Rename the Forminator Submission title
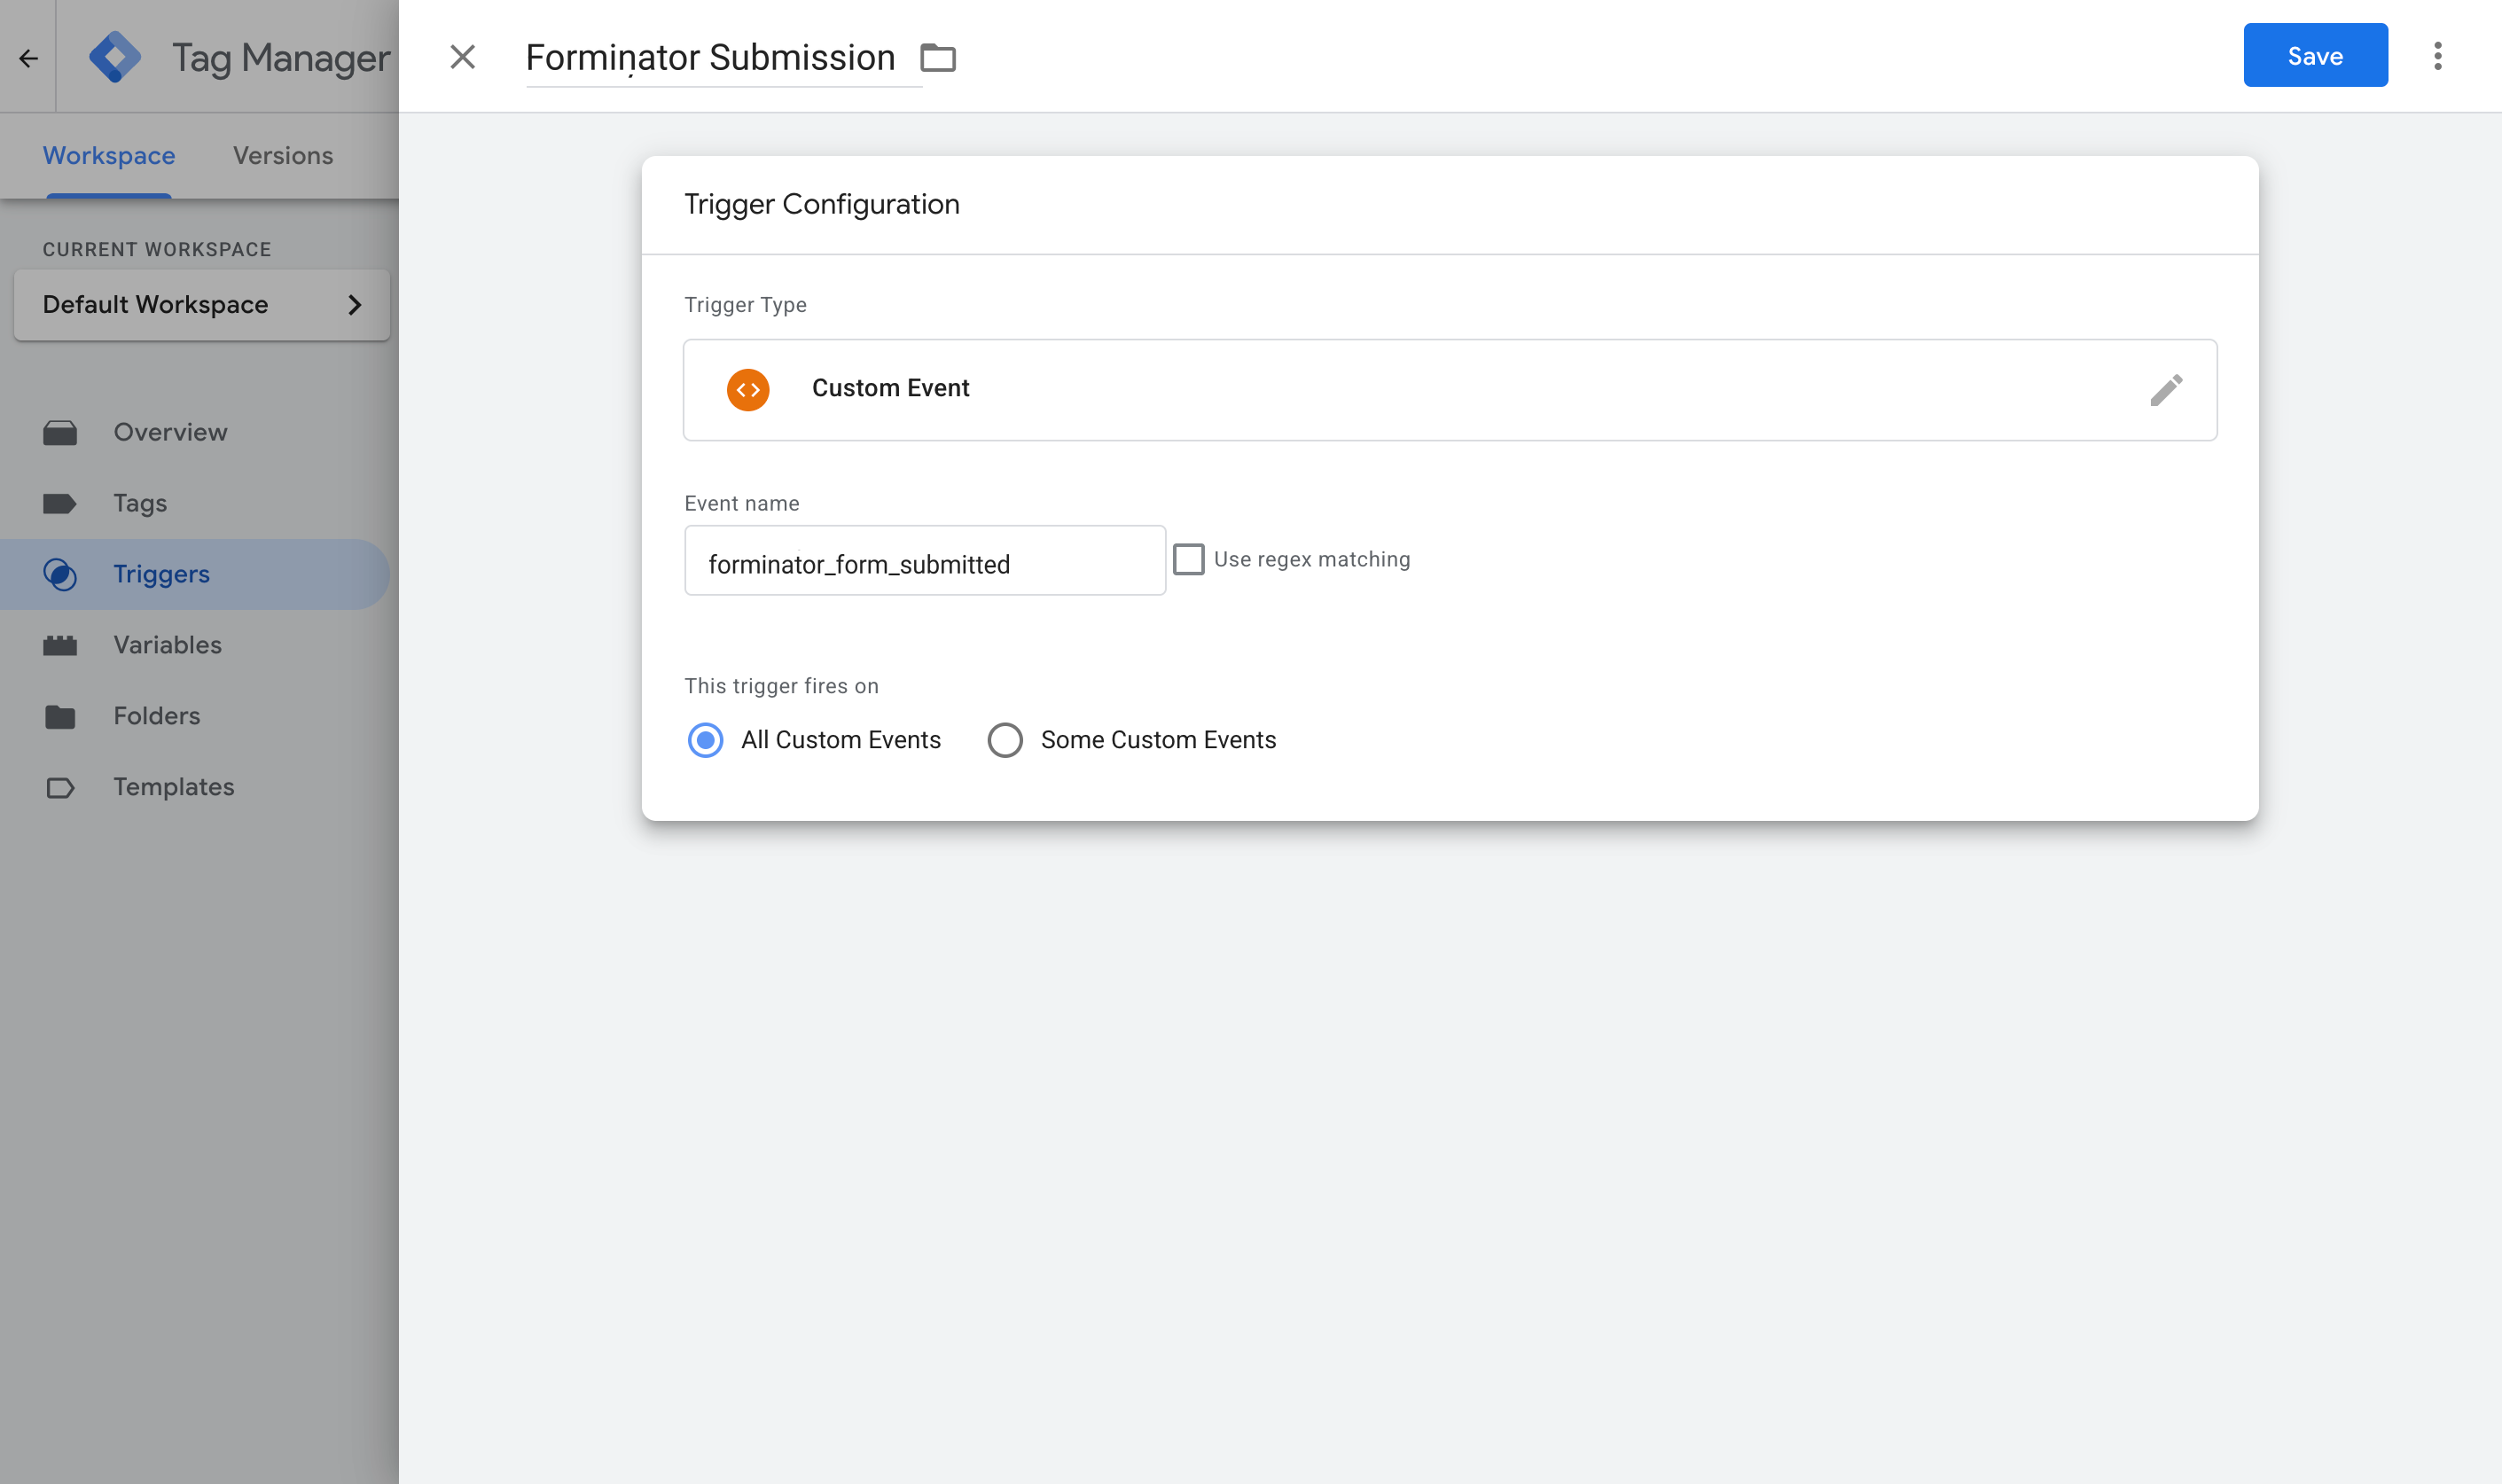The width and height of the screenshot is (2502, 1484). (710, 58)
